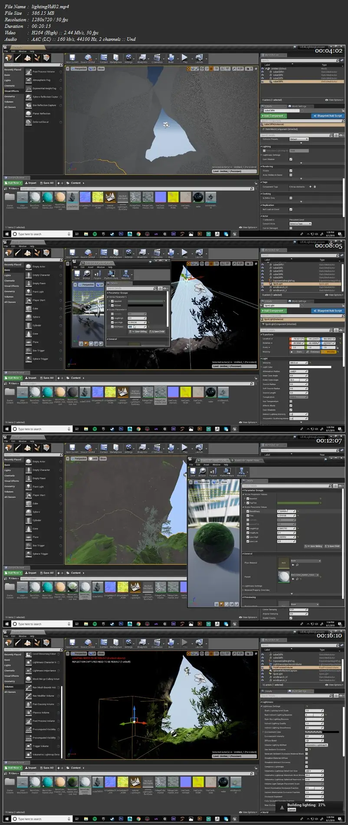This screenshot has height=825, width=348.
Task: Toggle Compress Lightmaps checkbox in Lightmass settings
Action: 307,766
